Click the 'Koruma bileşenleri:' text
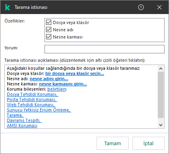169x154 pixels. click(26, 89)
